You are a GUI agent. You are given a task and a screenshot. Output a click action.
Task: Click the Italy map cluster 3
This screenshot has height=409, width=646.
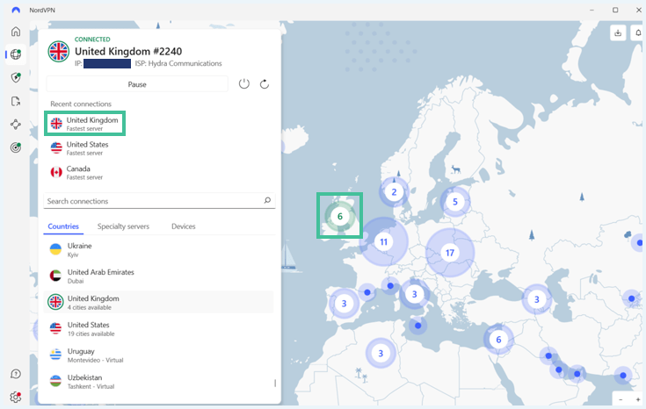415,294
